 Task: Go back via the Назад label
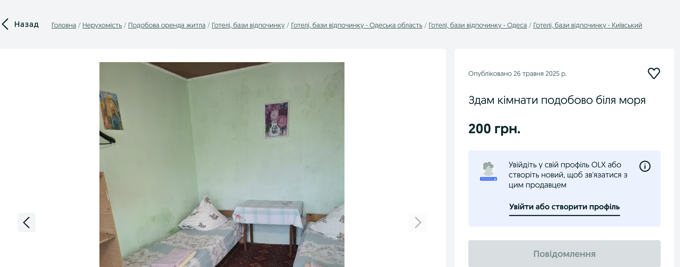coord(27,24)
